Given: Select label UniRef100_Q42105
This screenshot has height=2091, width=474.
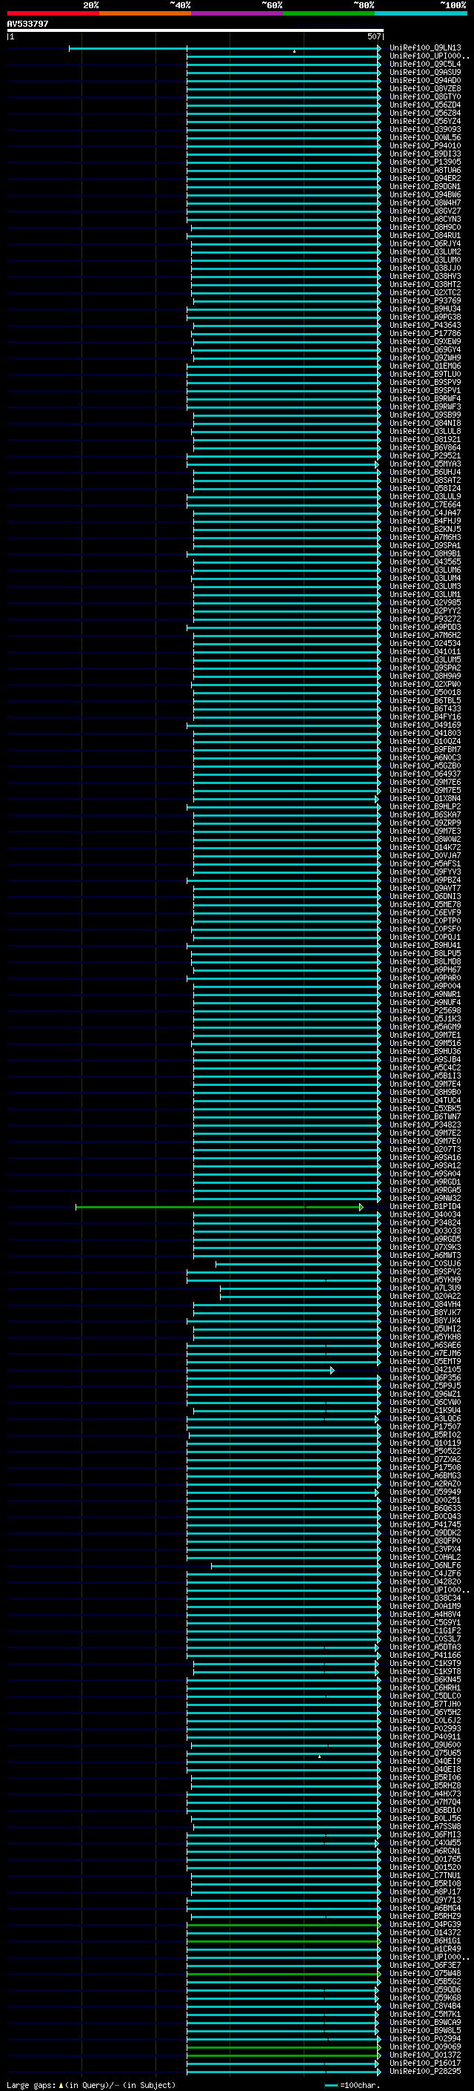Looking at the screenshot, I should (x=424, y=1370).
